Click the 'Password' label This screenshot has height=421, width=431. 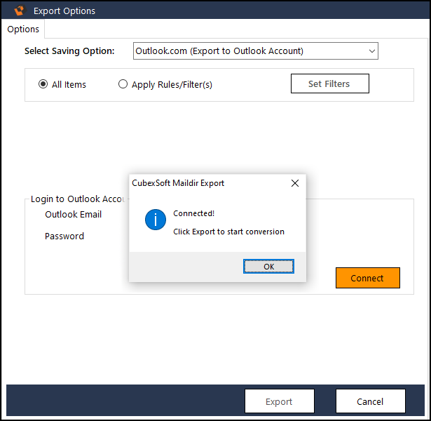tap(64, 236)
